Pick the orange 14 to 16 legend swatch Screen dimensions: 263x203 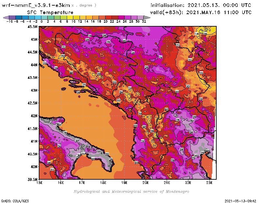(x=89, y=17)
